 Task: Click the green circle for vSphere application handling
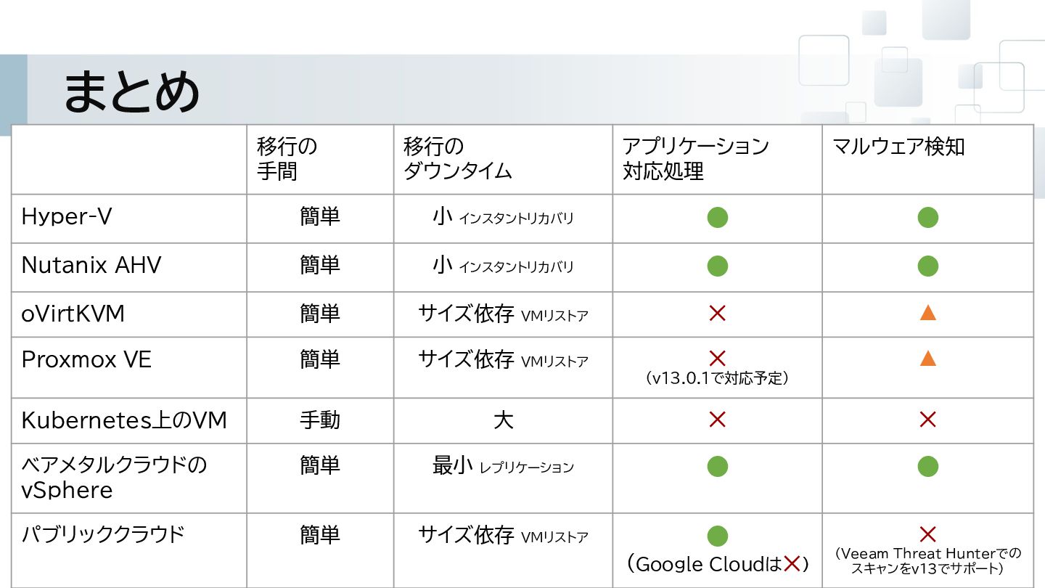717,466
